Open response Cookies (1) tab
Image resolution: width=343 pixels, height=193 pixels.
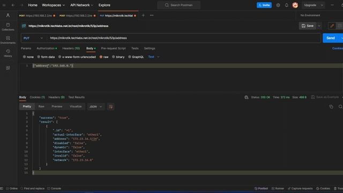37,97
